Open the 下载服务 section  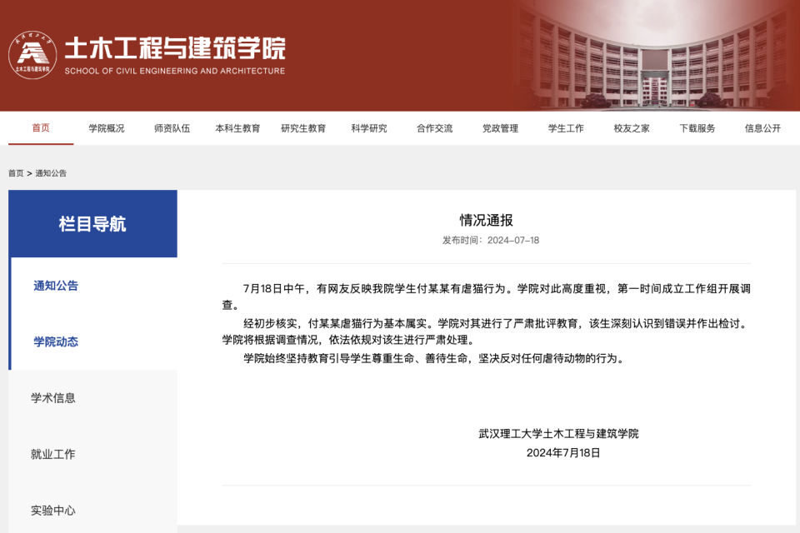click(697, 128)
